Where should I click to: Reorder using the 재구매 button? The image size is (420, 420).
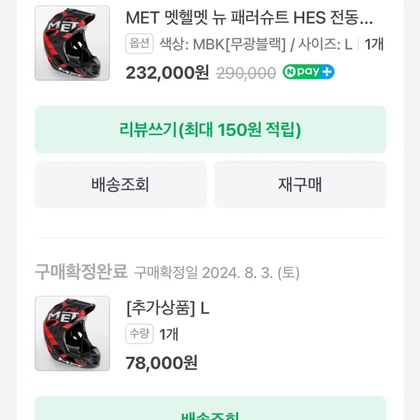(x=300, y=184)
